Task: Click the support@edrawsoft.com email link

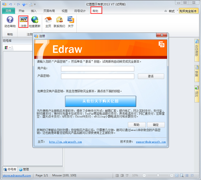Action: click(151, 142)
